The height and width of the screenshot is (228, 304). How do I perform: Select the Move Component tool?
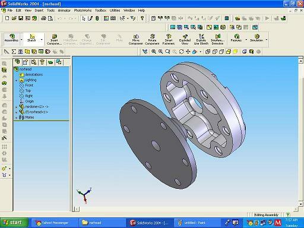pos(136,39)
